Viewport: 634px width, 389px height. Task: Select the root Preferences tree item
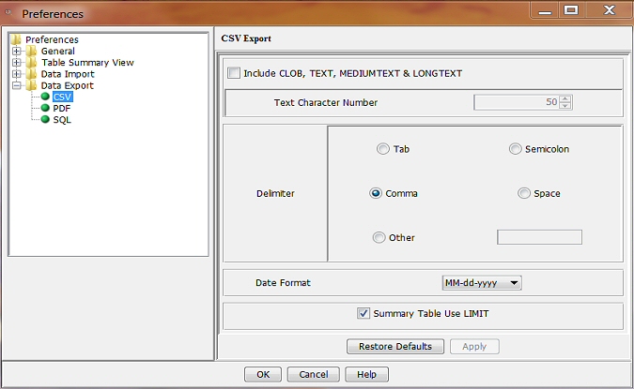point(52,39)
